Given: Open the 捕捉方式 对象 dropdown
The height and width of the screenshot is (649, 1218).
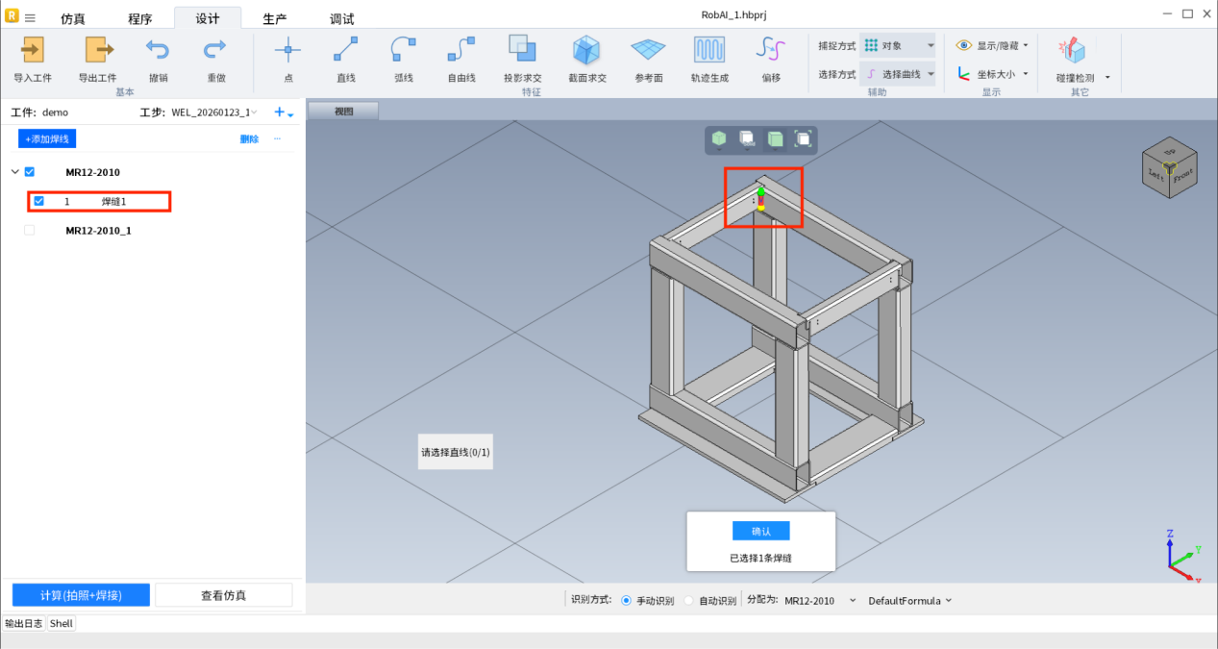Looking at the screenshot, I should 897,45.
